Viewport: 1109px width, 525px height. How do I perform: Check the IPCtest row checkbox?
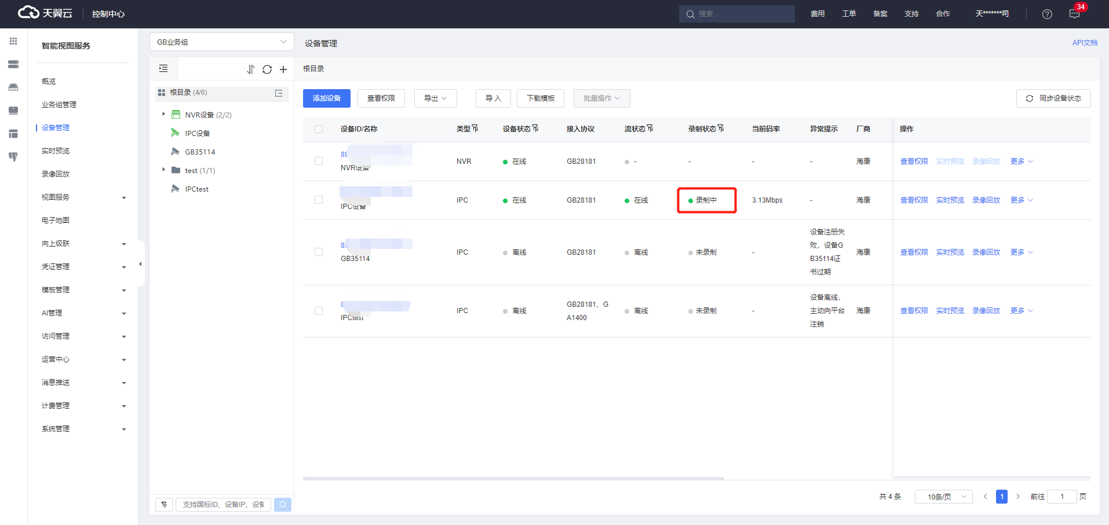pyautogui.click(x=319, y=311)
